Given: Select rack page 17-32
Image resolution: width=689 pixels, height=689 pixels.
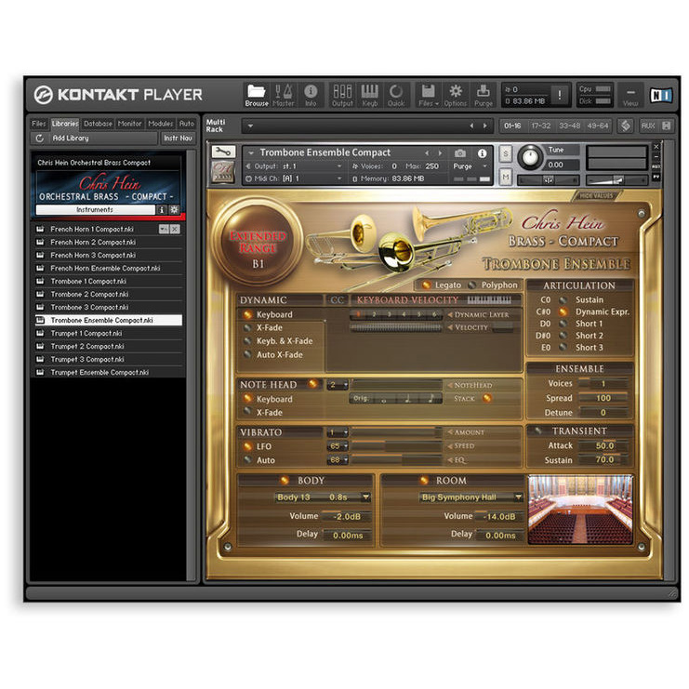Looking at the screenshot, I should [x=540, y=126].
